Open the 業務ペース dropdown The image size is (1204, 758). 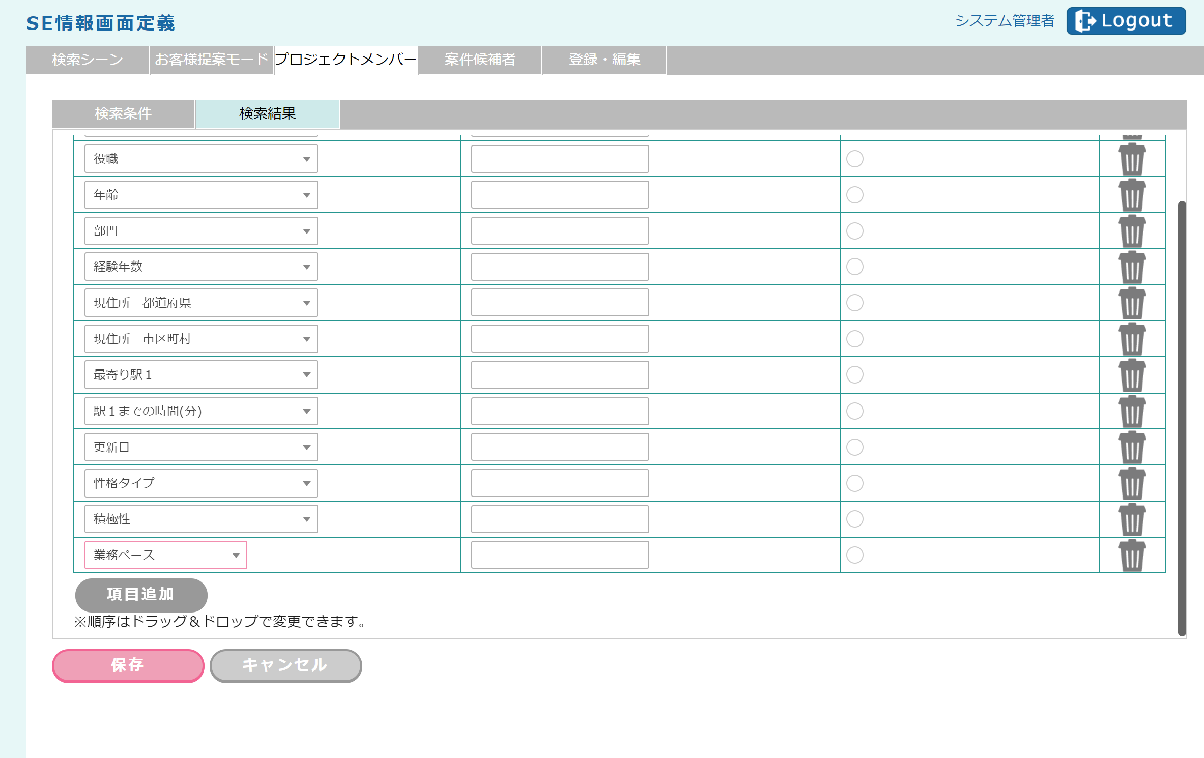tap(165, 555)
